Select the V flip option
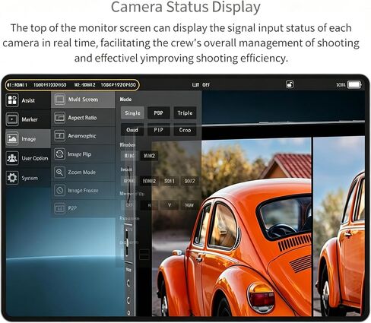Screen dimensions: 371x323 click(170, 205)
